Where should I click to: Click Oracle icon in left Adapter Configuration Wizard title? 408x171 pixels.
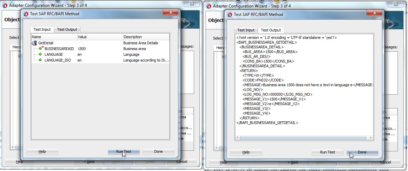4,5
